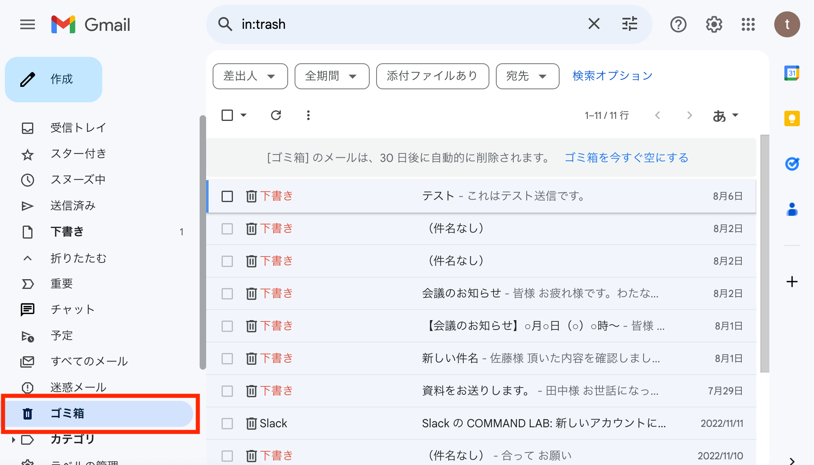
Task: Open search filter options slider icon
Action: 630,24
